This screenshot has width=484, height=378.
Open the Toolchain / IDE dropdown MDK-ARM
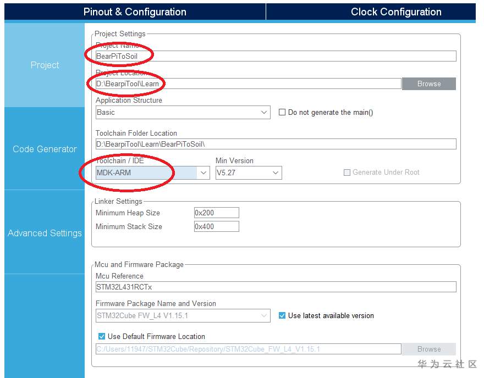point(152,173)
